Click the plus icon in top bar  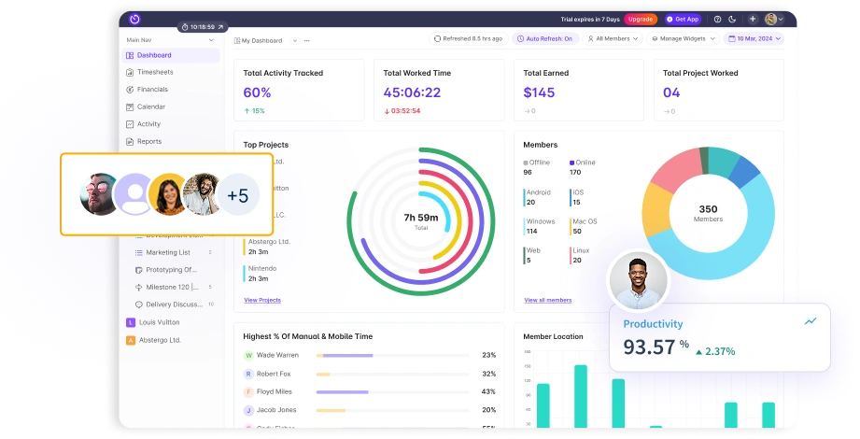click(753, 19)
